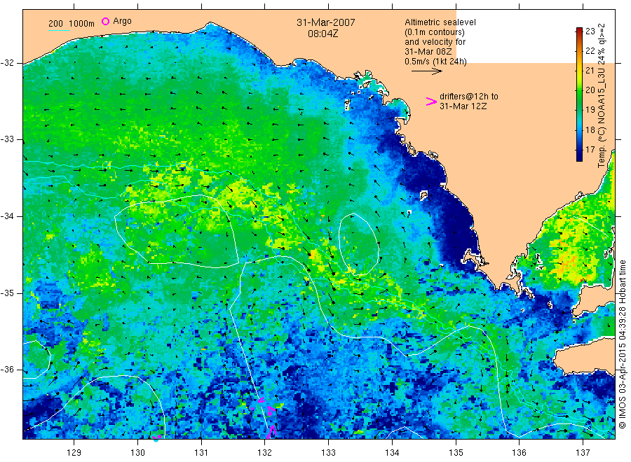
Task: Click the '0.5m/s (1kt 24h)' scale text
Action: [436, 62]
